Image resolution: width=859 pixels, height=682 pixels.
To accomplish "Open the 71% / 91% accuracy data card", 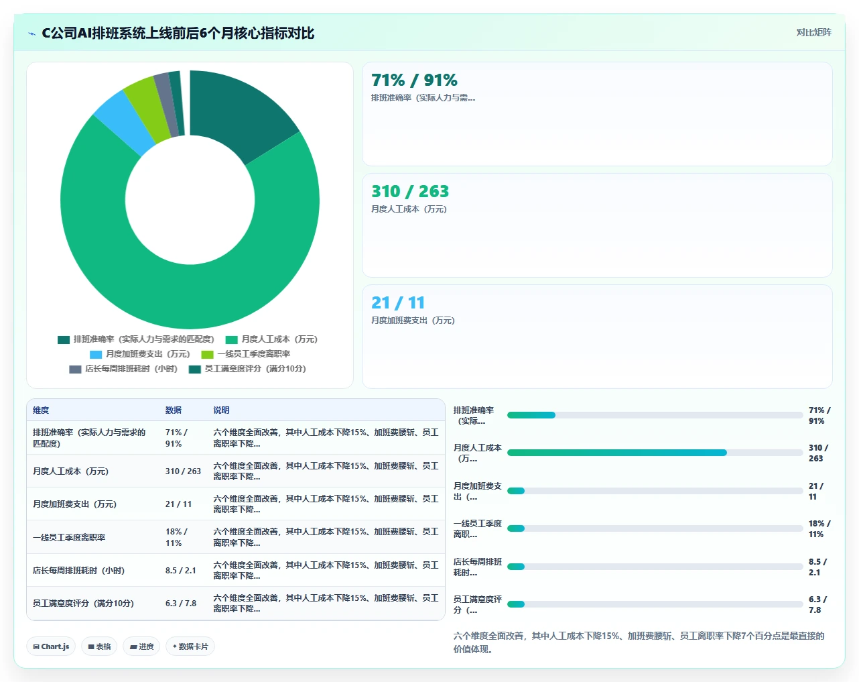I will pyautogui.click(x=597, y=114).
